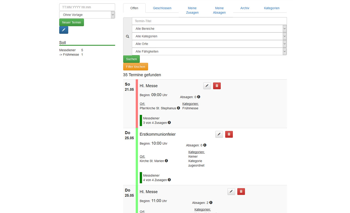Switch to the Geschlossen tab

162,8
